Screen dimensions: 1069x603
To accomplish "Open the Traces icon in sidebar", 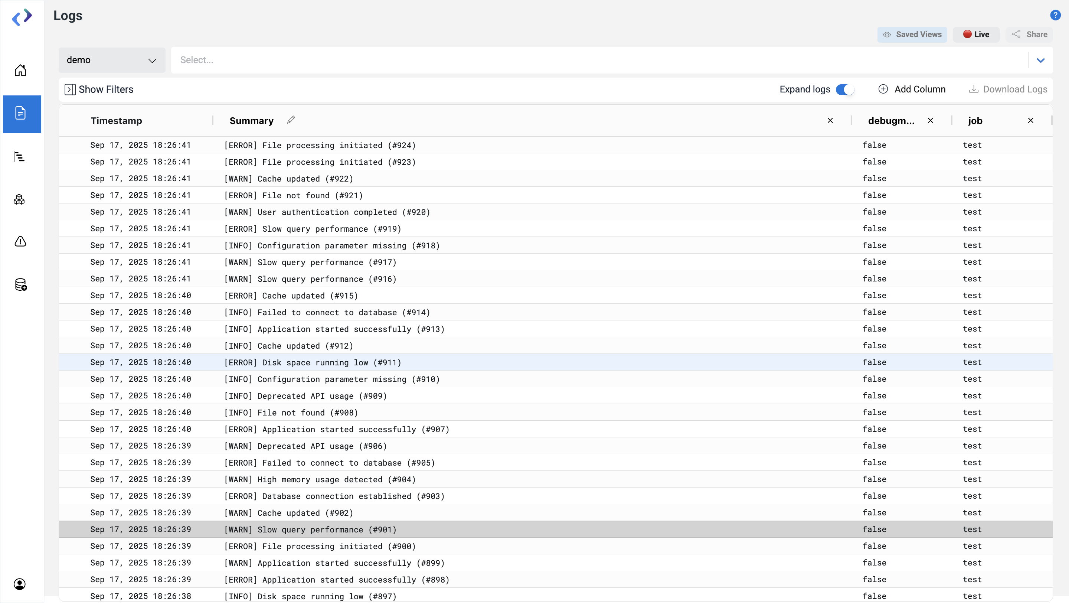I will 19,156.
